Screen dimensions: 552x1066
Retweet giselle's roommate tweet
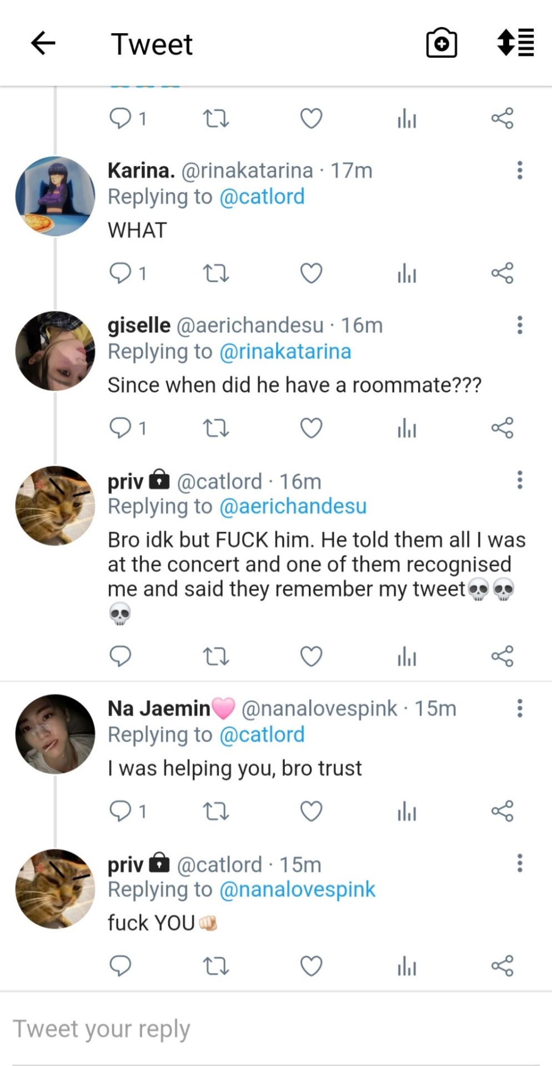(x=215, y=428)
